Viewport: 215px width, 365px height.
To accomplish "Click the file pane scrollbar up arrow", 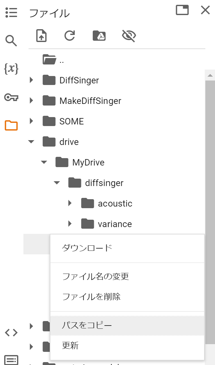I will click(210, 75).
